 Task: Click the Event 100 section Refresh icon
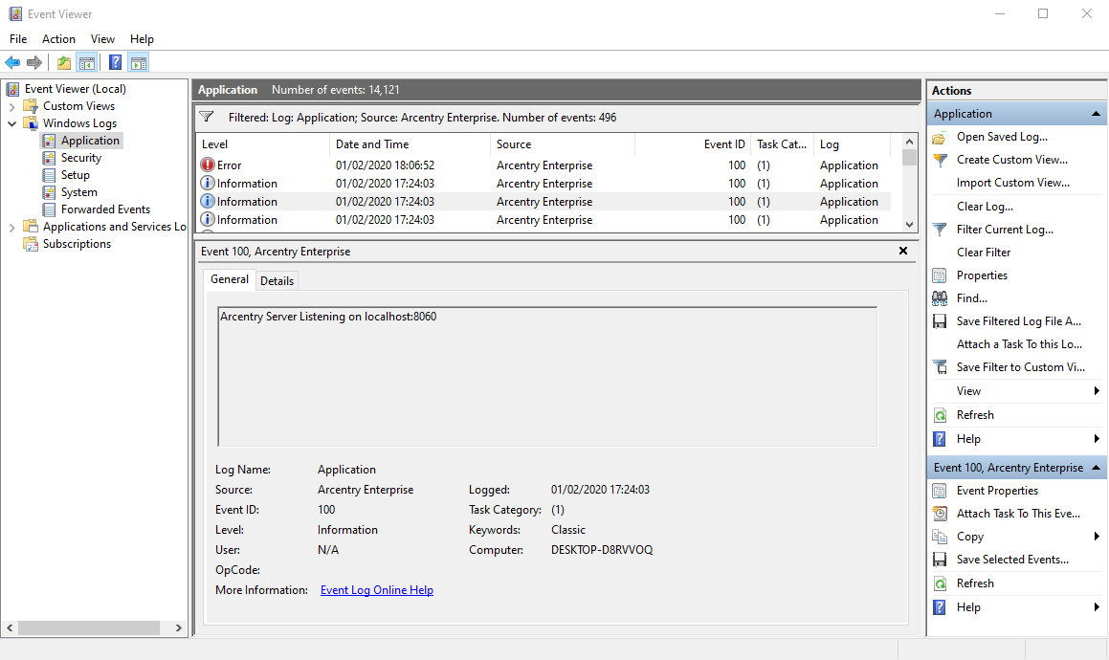coord(940,583)
